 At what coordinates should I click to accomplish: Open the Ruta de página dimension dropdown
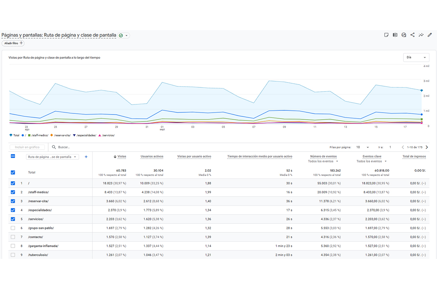click(x=52, y=157)
